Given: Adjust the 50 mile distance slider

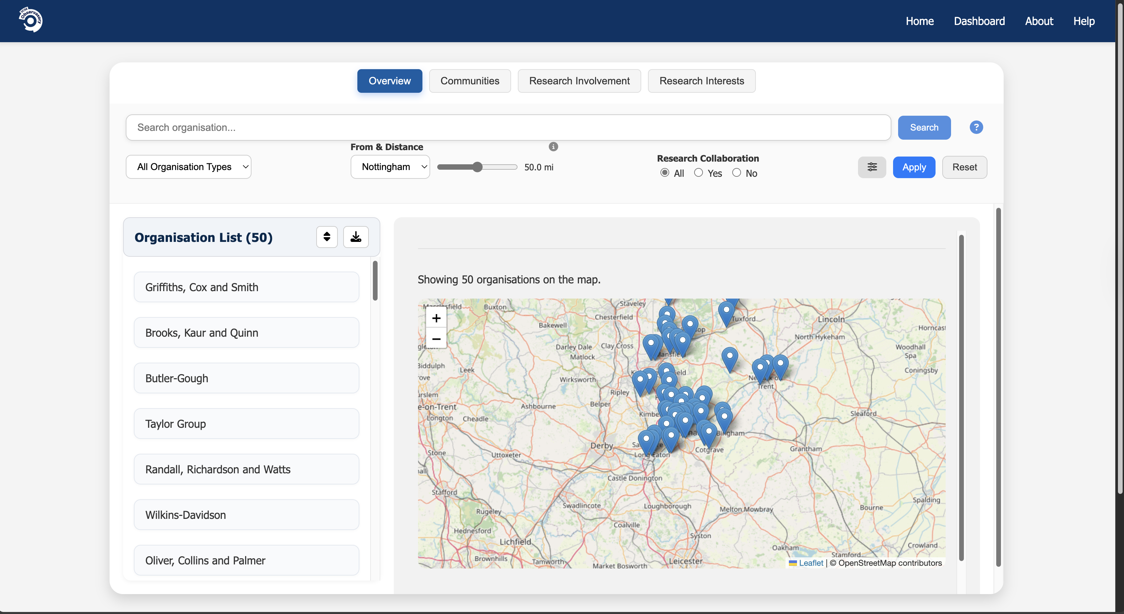Looking at the screenshot, I should click(x=478, y=167).
